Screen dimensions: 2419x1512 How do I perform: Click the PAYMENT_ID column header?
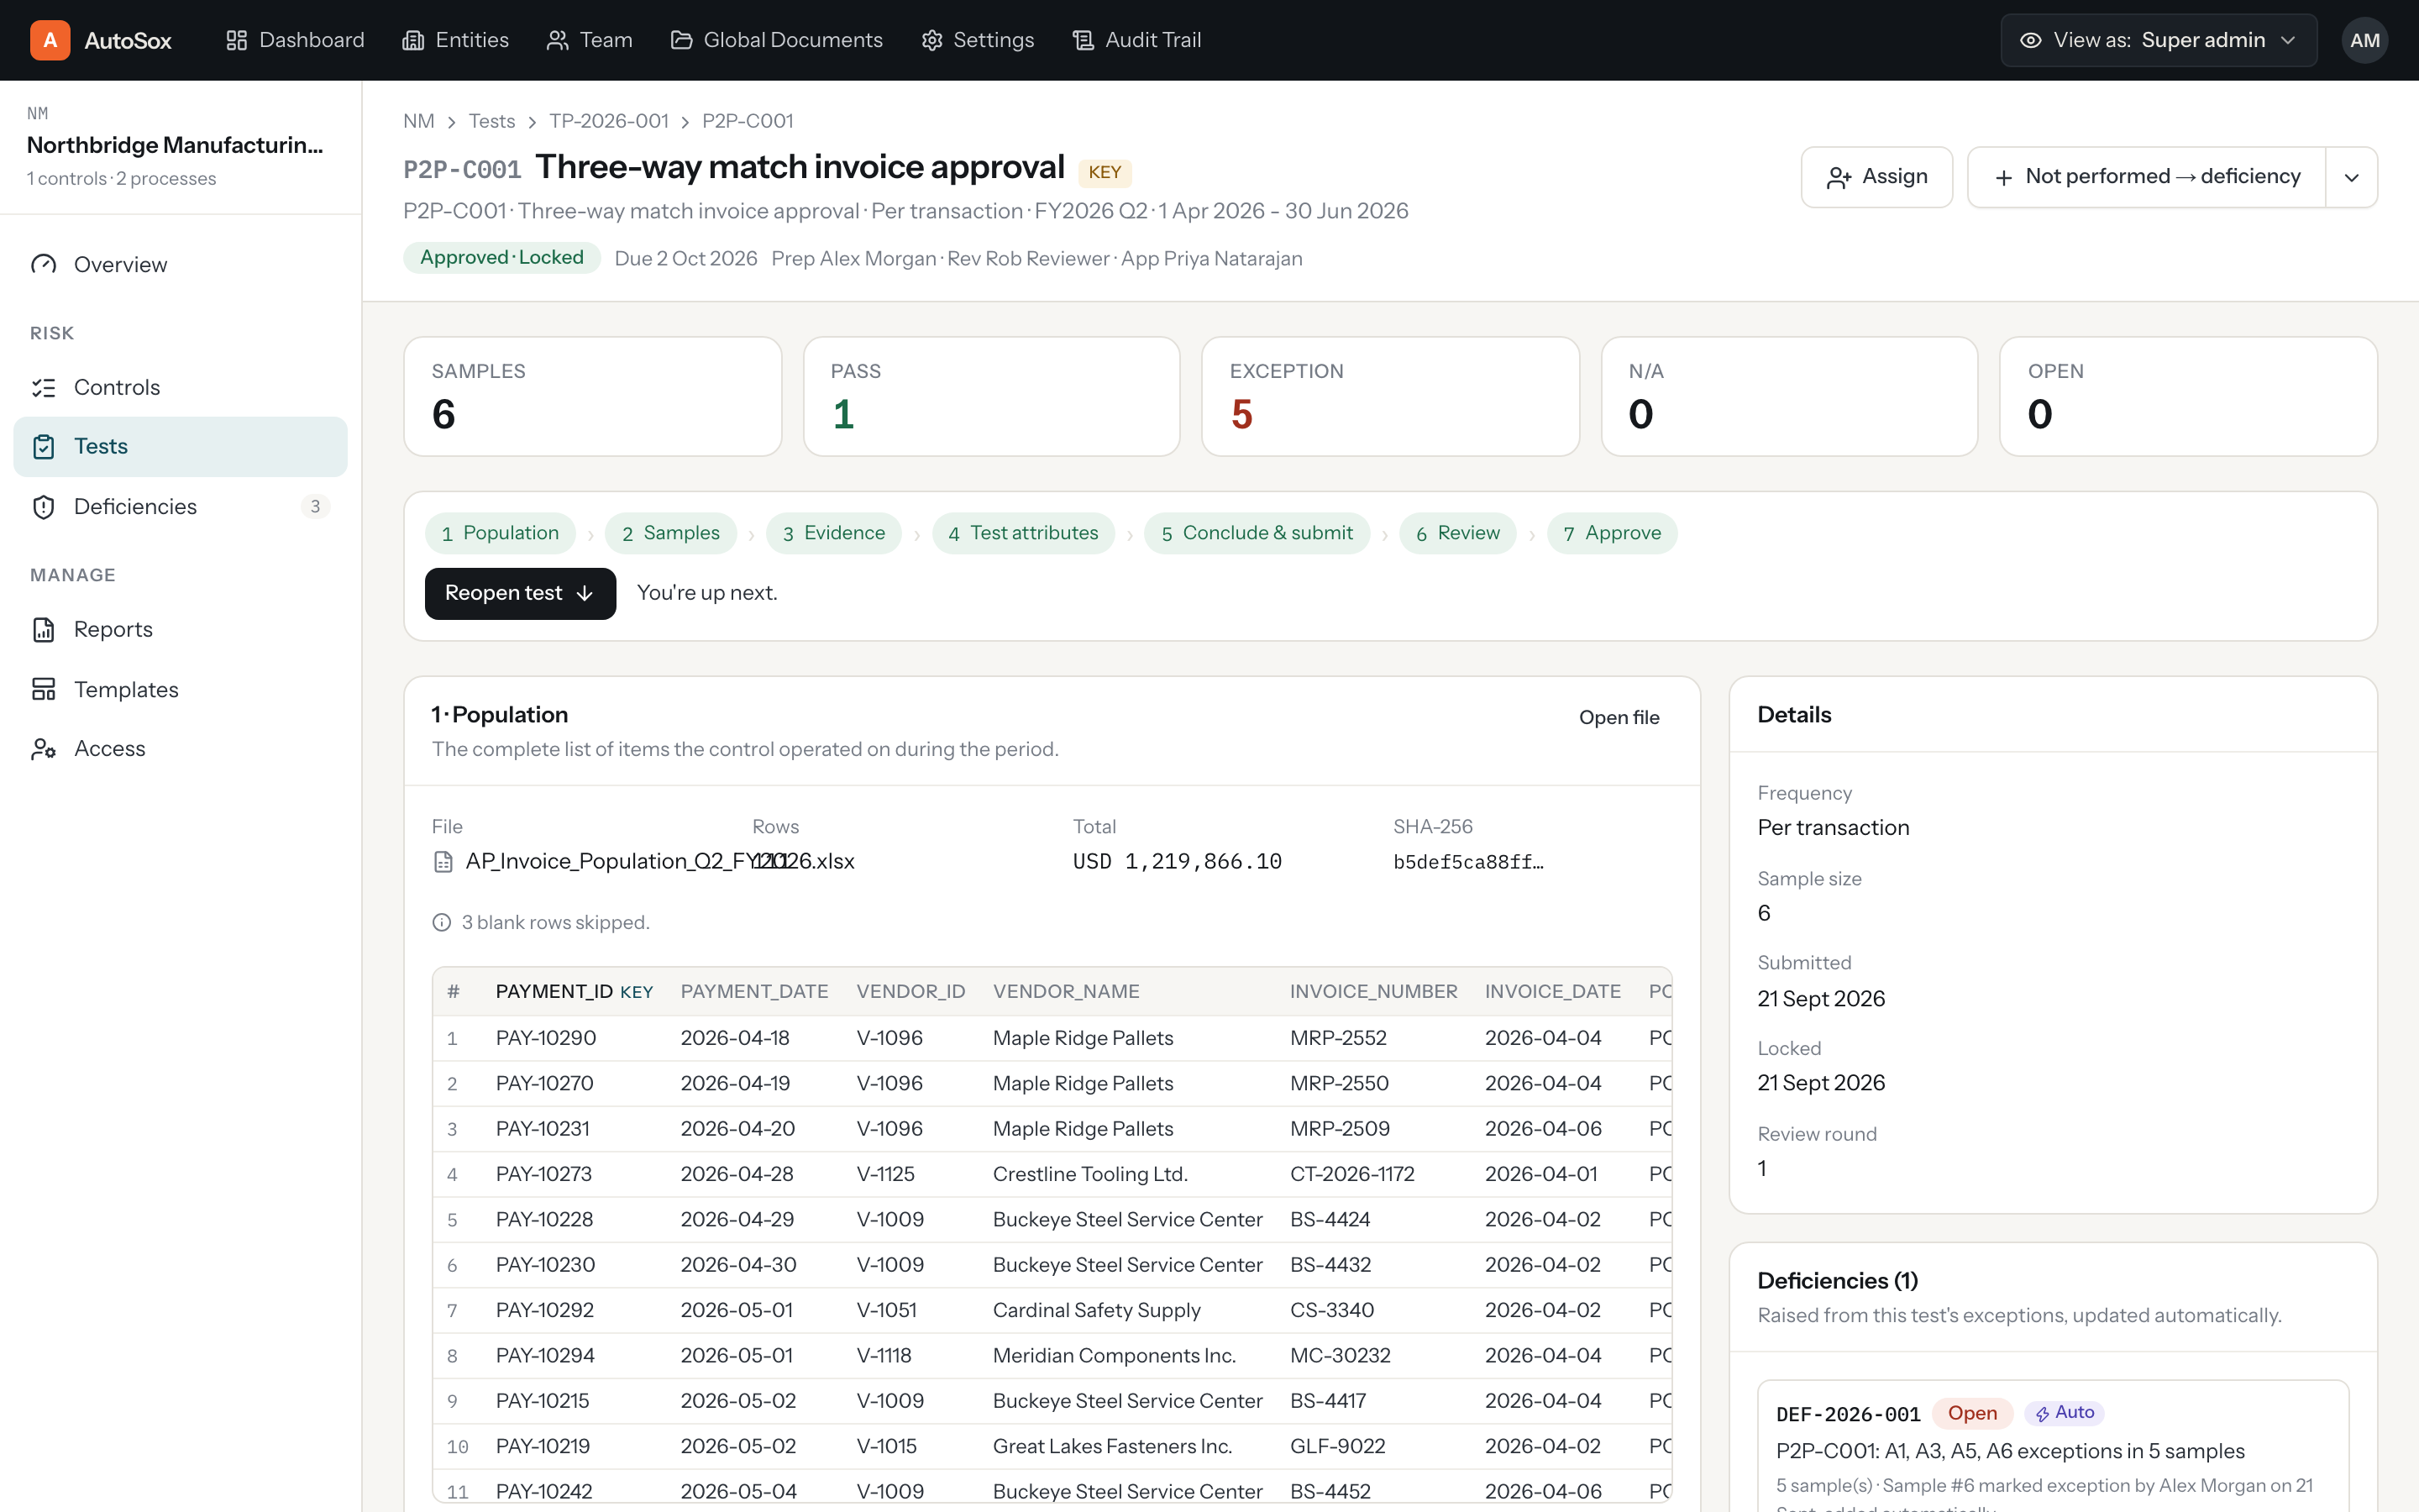pyautogui.click(x=574, y=991)
